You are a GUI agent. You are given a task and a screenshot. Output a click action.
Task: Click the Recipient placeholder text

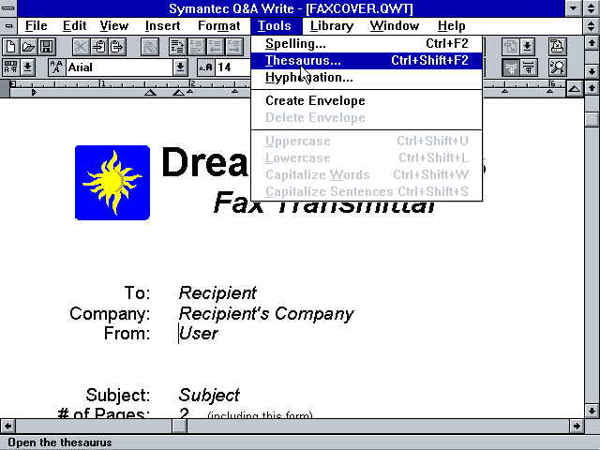click(217, 293)
